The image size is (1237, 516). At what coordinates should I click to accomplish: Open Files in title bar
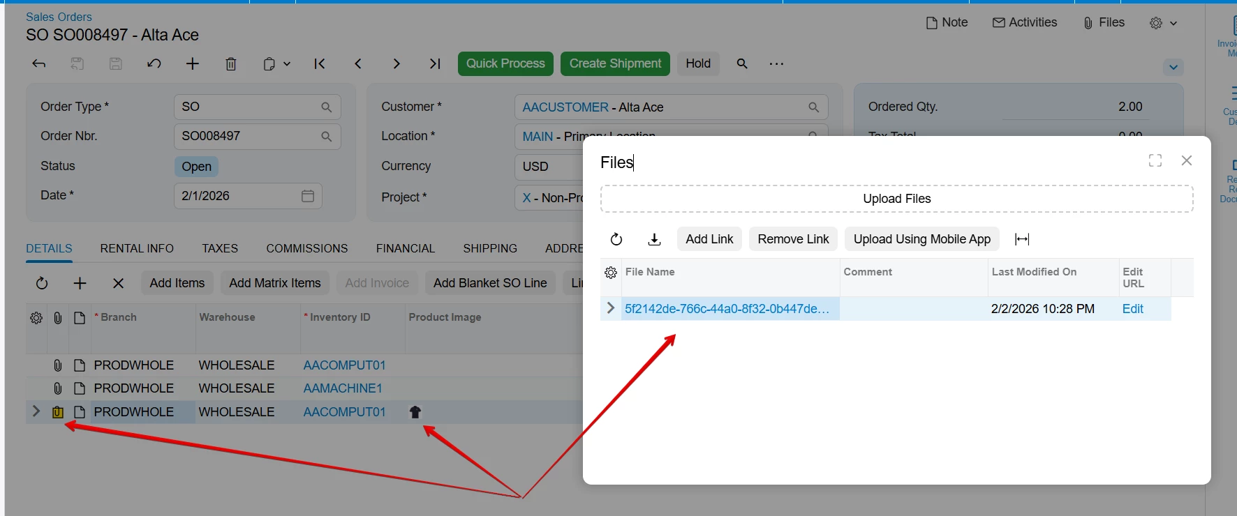click(1104, 22)
